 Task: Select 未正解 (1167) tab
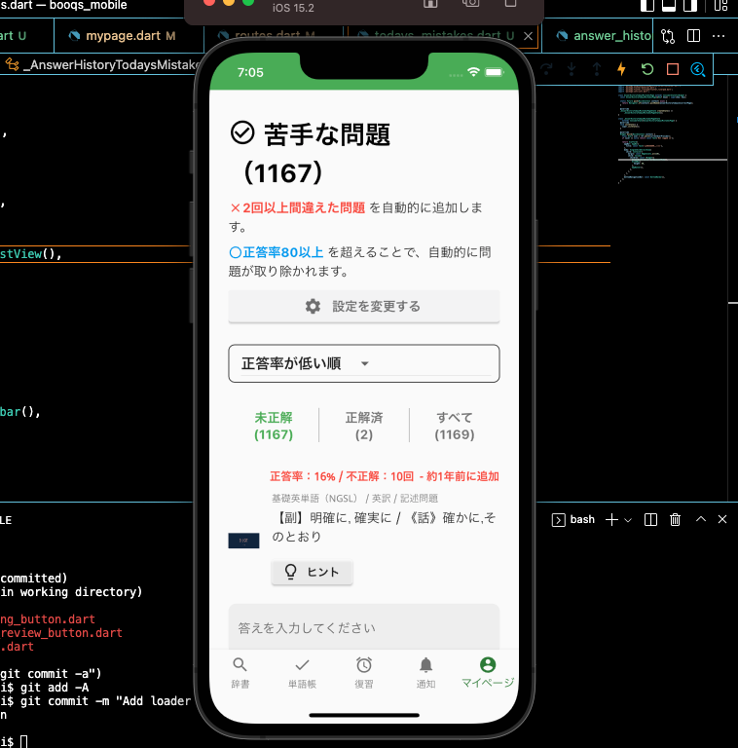[x=274, y=426]
